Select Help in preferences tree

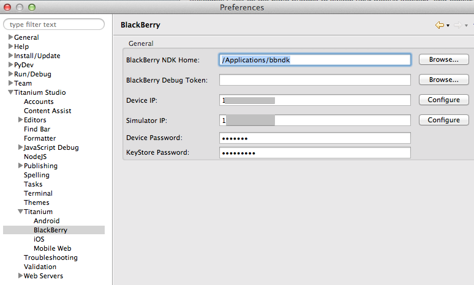[x=21, y=46]
